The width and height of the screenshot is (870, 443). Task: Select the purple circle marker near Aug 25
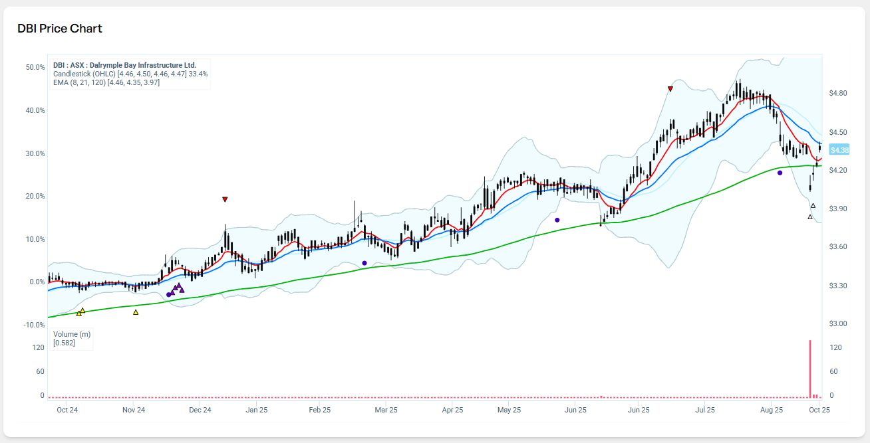780,173
